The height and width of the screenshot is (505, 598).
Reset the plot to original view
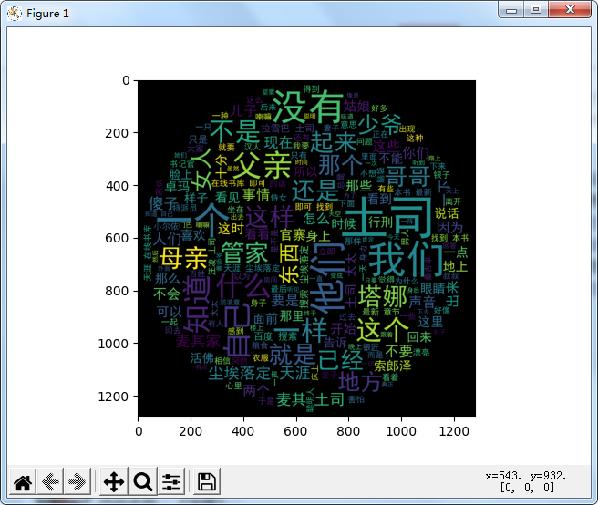tap(23, 481)
